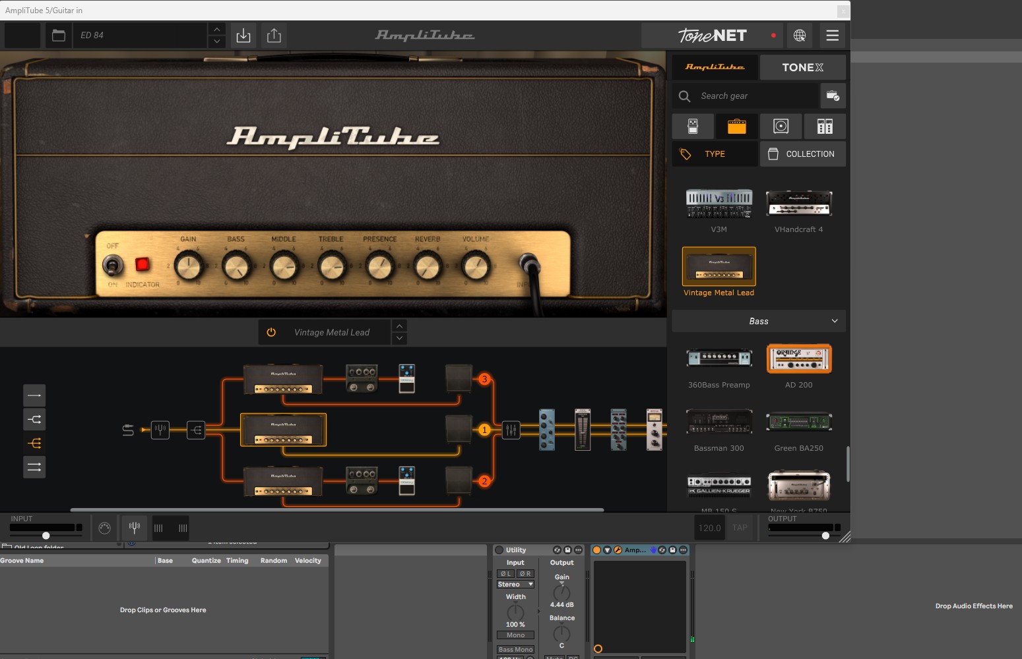The width and height of the screenshot is (1022, 659).
Task: Click the amp REVERB knob
Action: [x=428, y=266]
